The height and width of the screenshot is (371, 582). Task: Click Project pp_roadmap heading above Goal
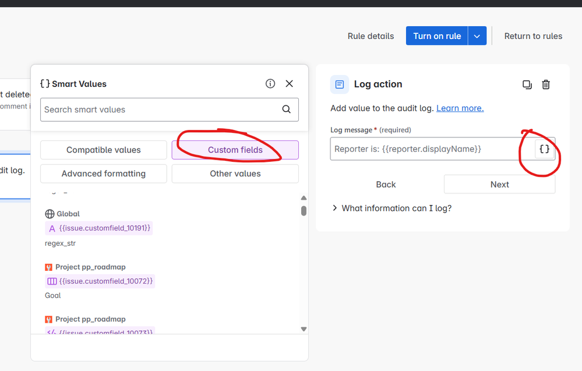(90, 267)
